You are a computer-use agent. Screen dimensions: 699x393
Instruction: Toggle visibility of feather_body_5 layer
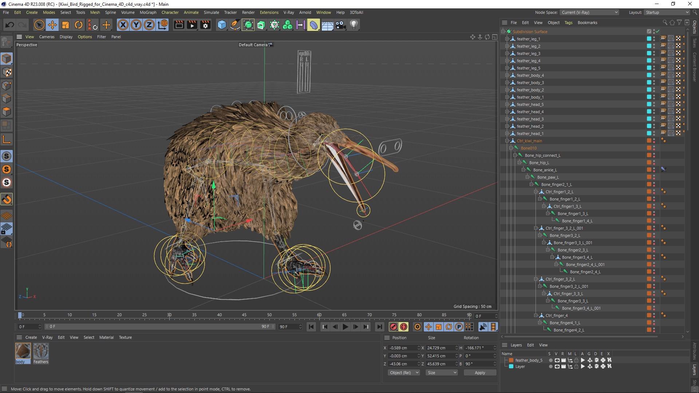click(x=557, y=360)
